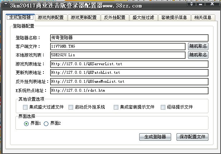Click the 登陆器名称 input field

pos(129,38)
